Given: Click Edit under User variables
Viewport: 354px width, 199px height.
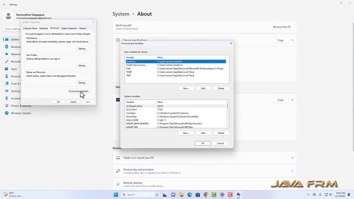Looking at the screenshot, I should (x=204, y=88).
